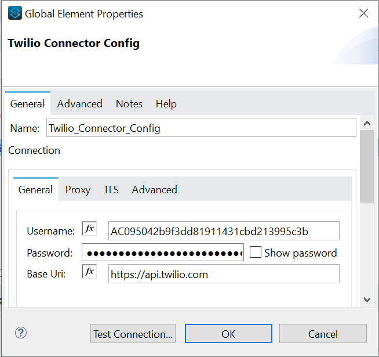This screenshot has width=379, height=357.
Task: Click the Base Uri input field
Action: coord(224,274)
